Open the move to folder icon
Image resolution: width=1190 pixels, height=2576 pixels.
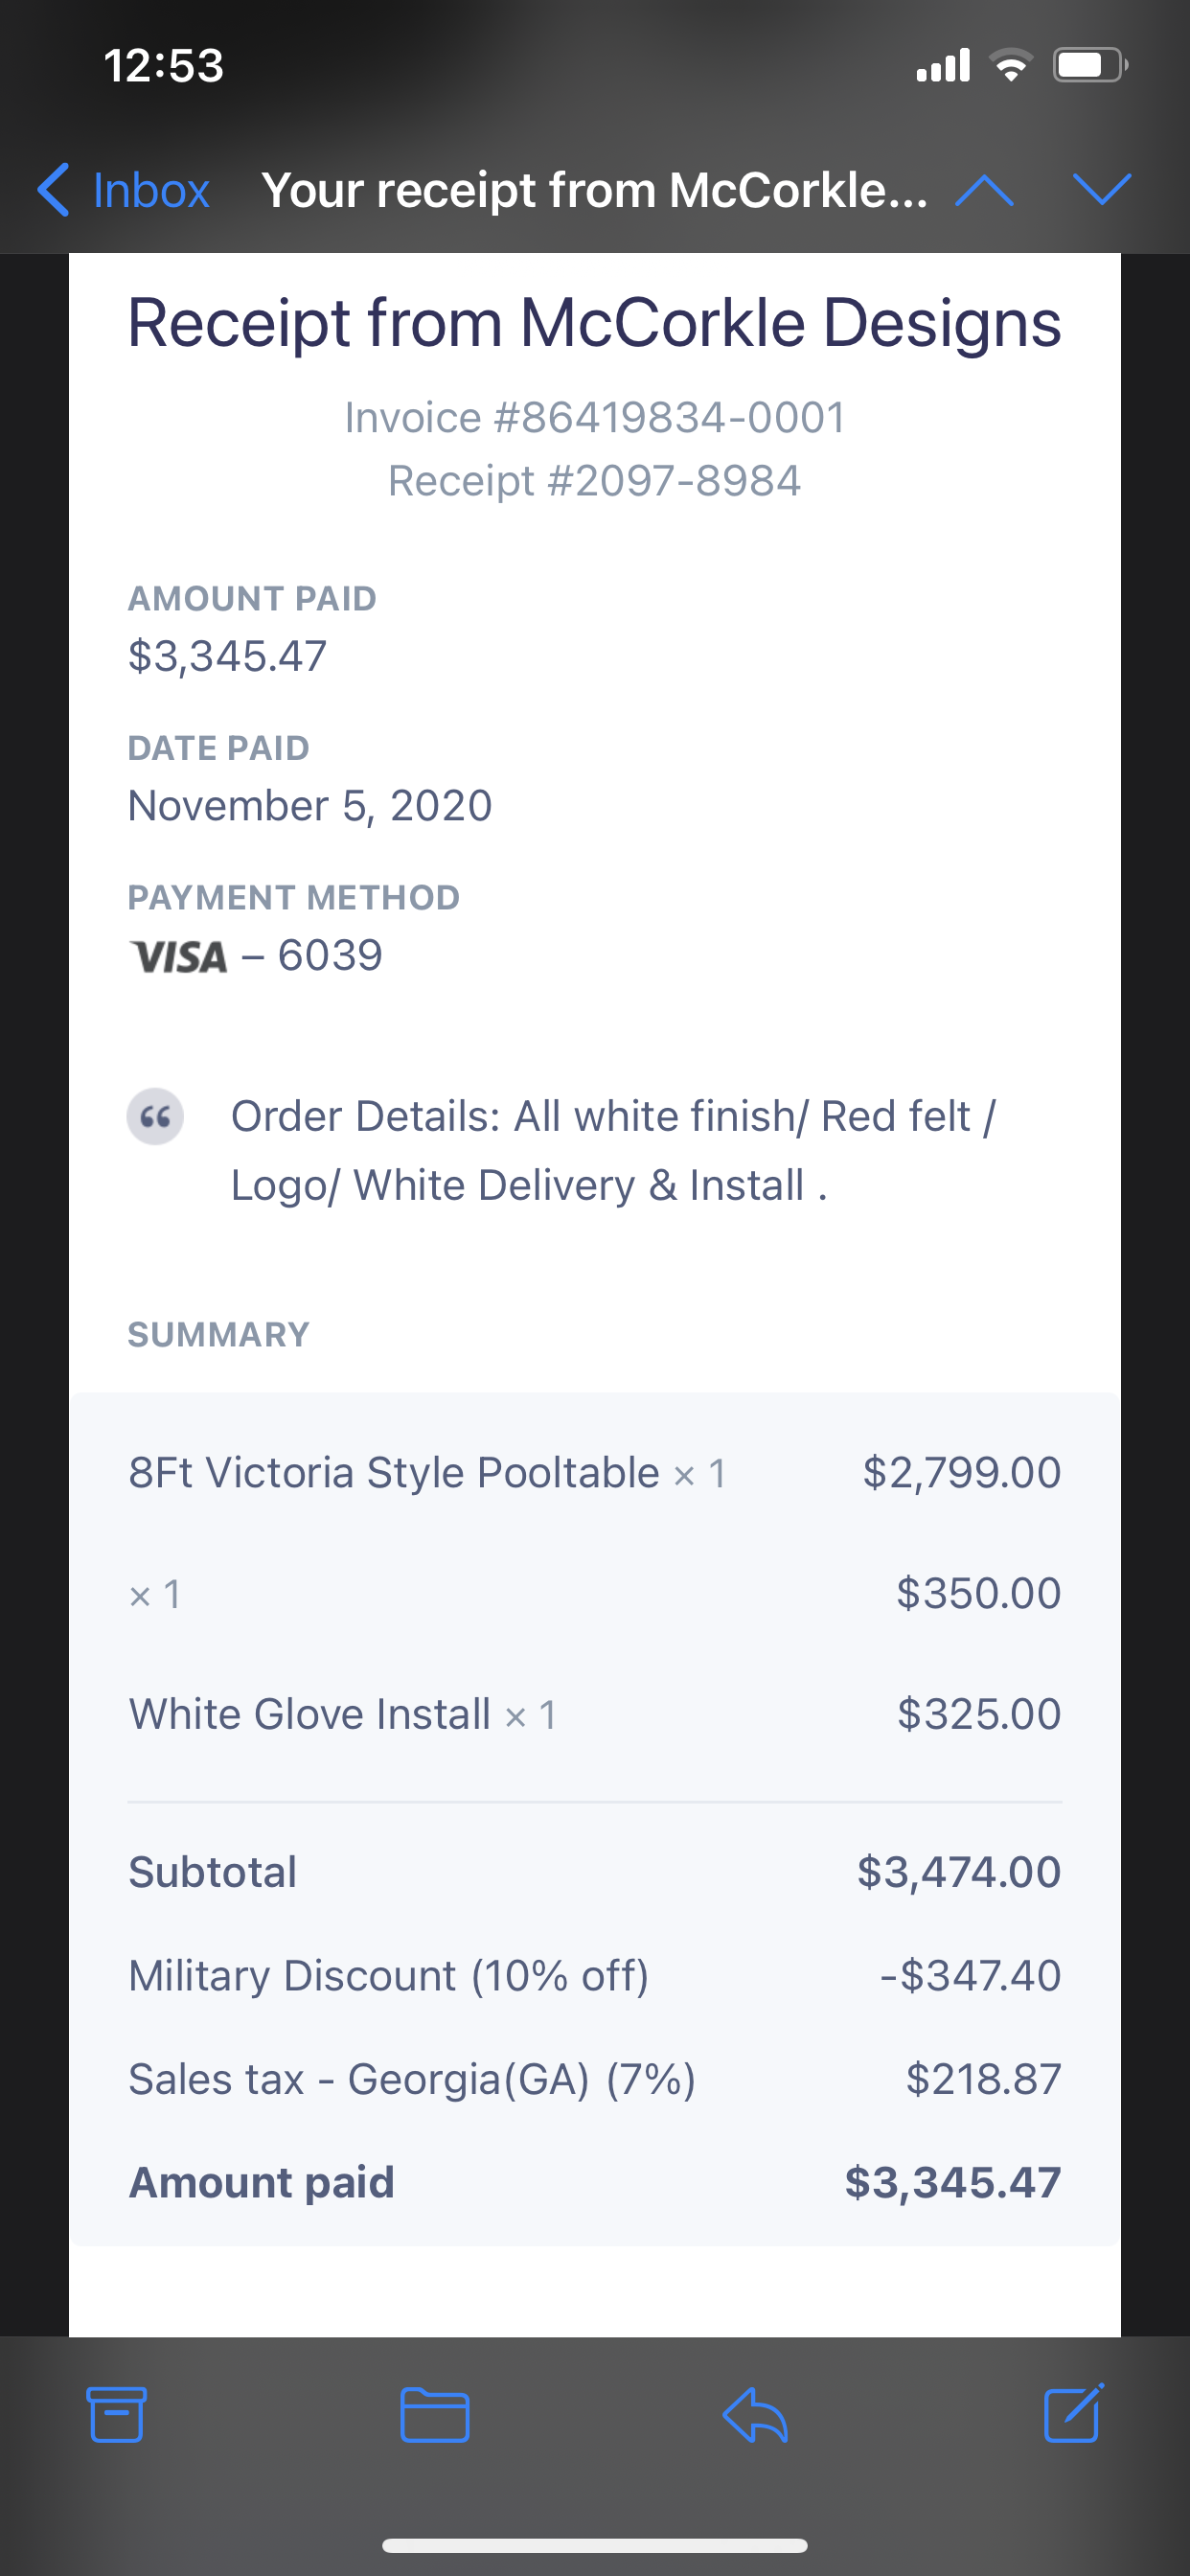[x=435, y=2414]
